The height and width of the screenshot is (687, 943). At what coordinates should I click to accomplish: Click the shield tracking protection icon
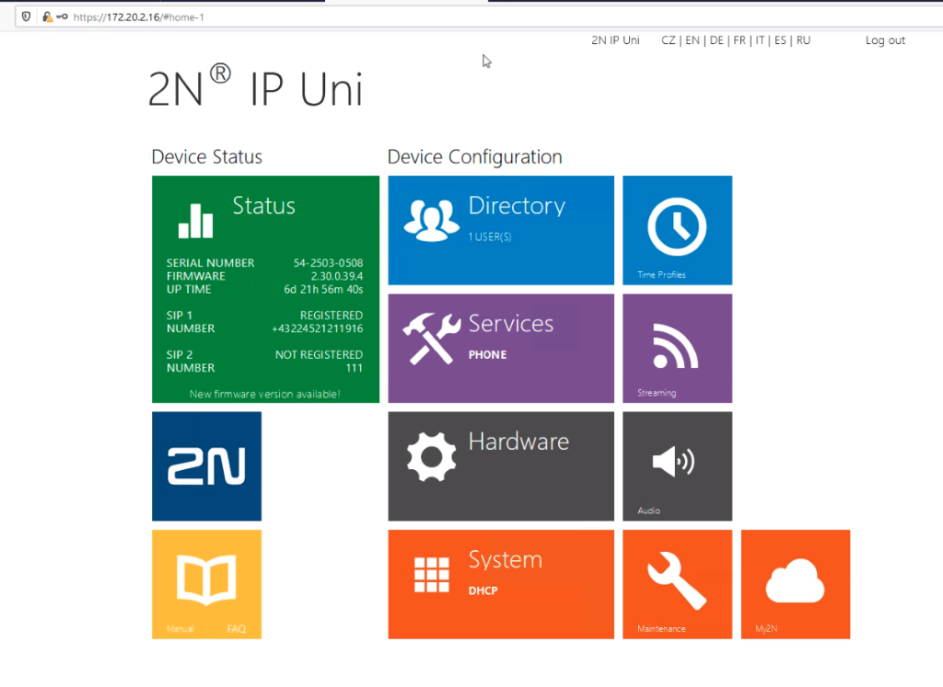[26, 17]
